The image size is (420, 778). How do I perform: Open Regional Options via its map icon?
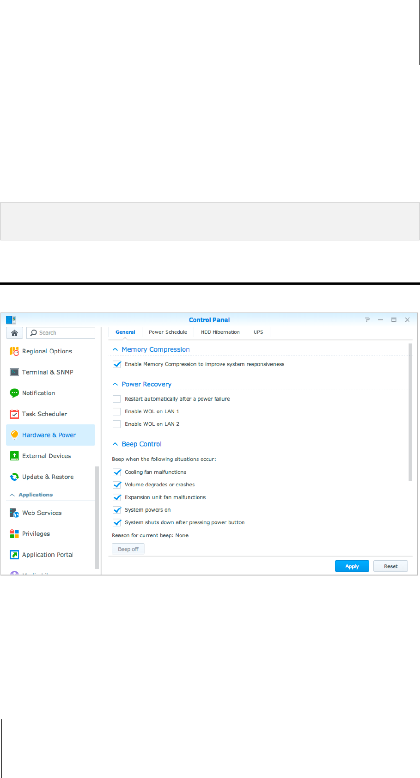point(14,351)
